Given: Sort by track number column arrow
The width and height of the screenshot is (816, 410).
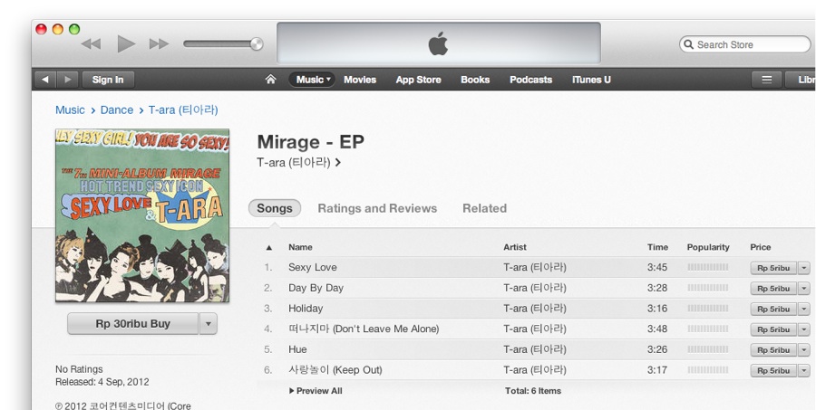Looking at the screenshot, I should [269, 247].
